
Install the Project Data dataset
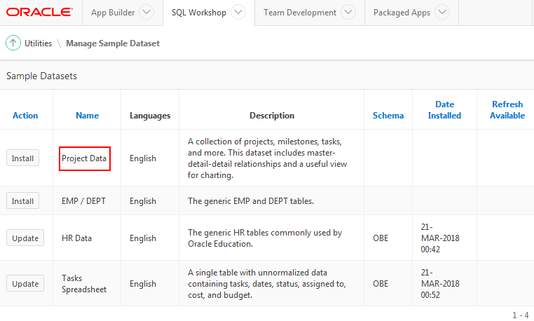tap(22, 158)
